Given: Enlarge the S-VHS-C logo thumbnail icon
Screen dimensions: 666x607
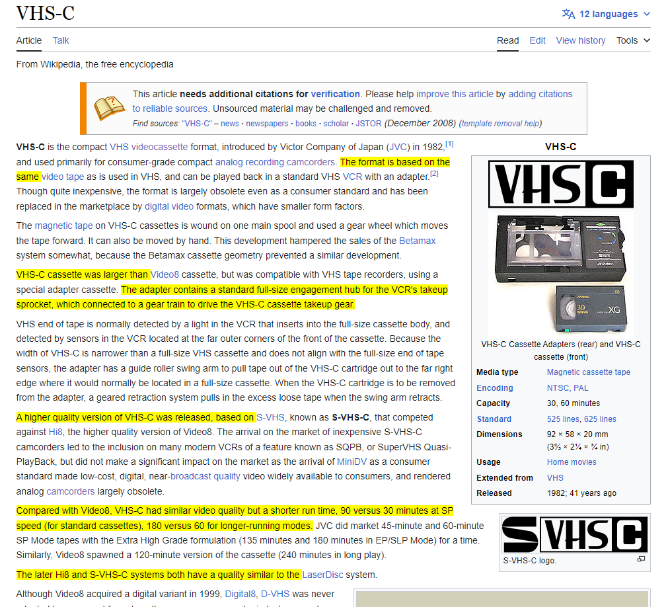Looking at the screenshot, I should click(x=641, y=559).
